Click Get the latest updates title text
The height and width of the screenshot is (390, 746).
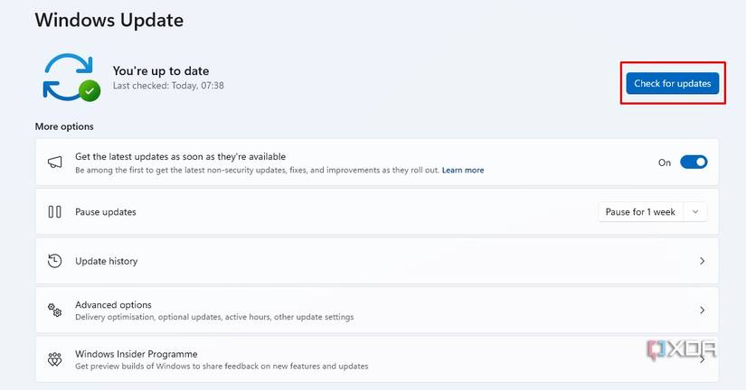point(180,156)
